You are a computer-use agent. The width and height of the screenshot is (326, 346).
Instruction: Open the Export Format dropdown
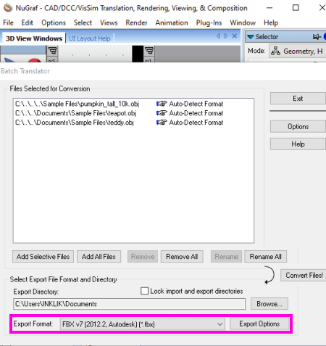[143, 324]
